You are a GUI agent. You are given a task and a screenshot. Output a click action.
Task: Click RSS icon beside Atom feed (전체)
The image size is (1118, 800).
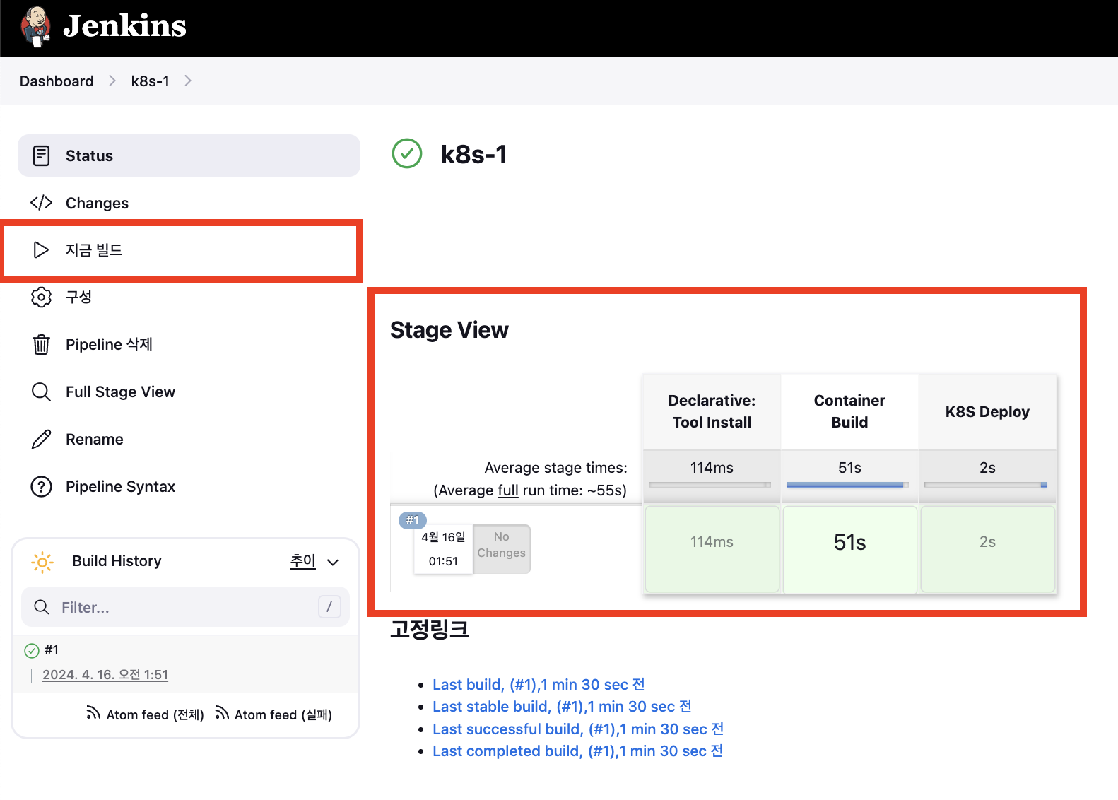[93, 713]
